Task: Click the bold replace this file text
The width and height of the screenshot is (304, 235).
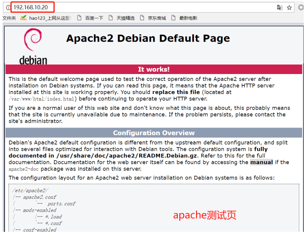Action: (x=176, y=92)
